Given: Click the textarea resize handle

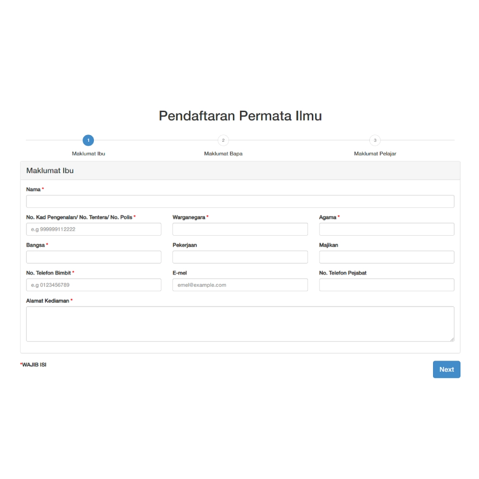Looking at the screenshot, I should (452, 340).
